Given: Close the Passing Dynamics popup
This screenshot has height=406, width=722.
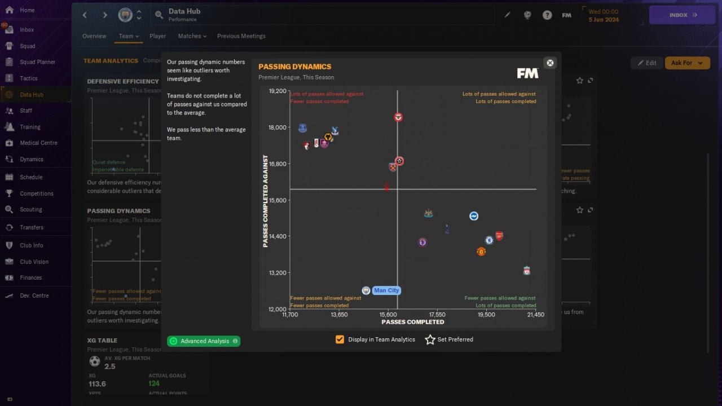Looking at the screenshot, I should click(551, 63).
